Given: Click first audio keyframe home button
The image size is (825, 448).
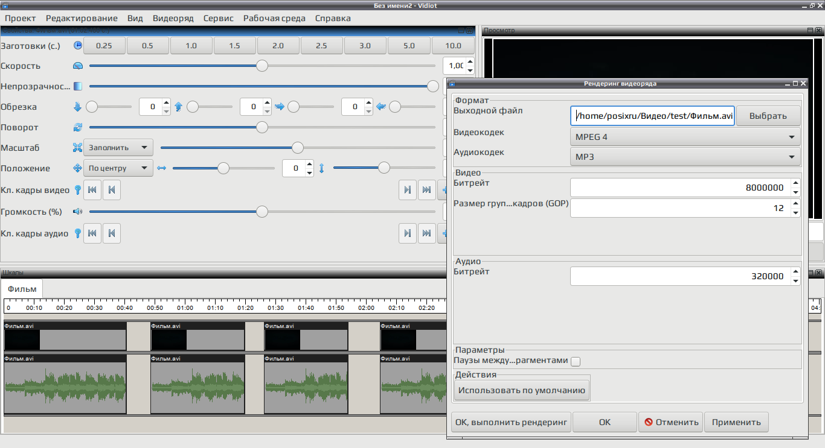Looking at the screenshot, I should coord(92,233).
